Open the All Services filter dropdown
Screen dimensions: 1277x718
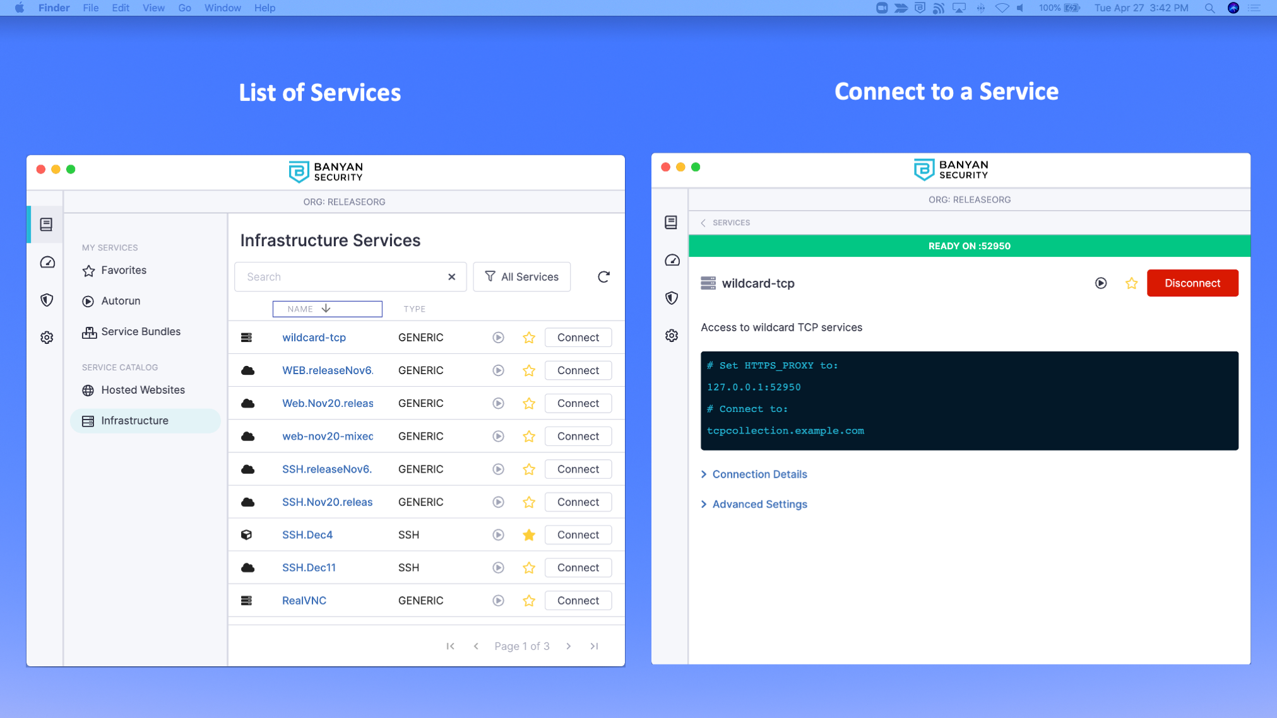521,277
